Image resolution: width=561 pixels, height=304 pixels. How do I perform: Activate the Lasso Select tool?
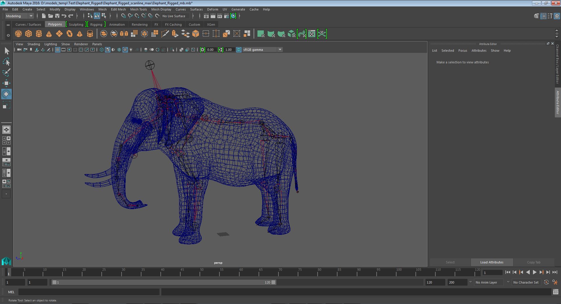(6, 62)
